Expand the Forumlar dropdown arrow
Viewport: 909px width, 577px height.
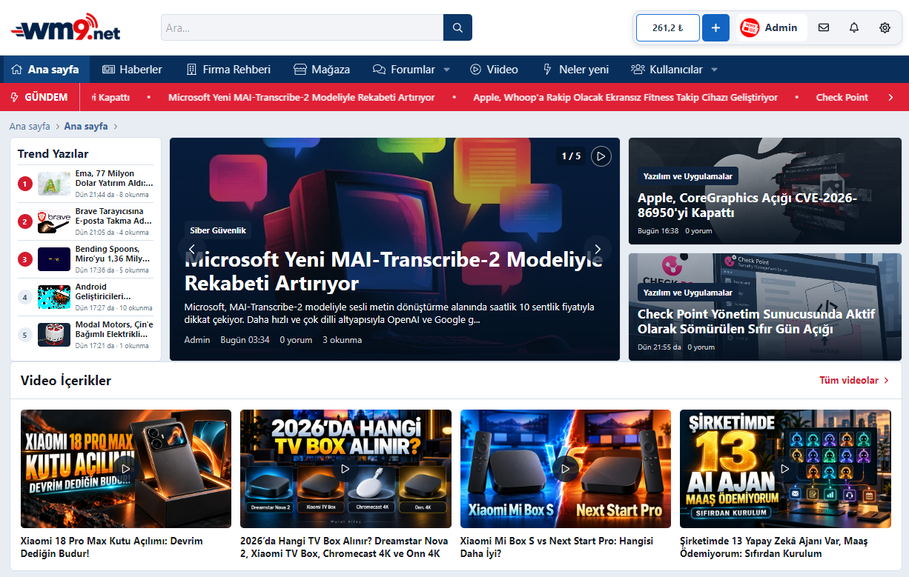[446, 70]
